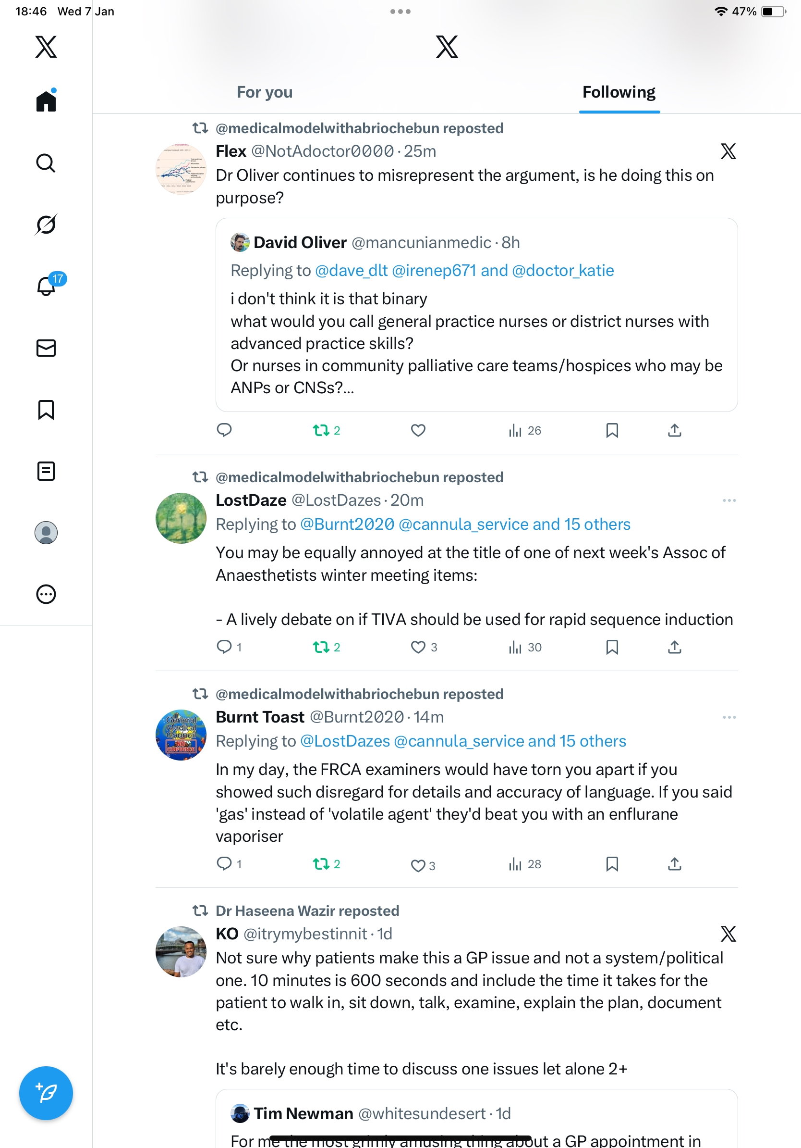Like Flex's post about Dr Oliver

click(418, 431)
